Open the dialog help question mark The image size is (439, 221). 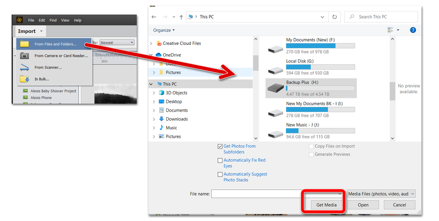click(x=413, y=30)
